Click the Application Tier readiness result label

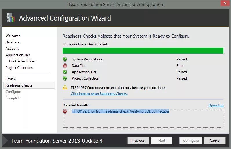tap(84, 72)
